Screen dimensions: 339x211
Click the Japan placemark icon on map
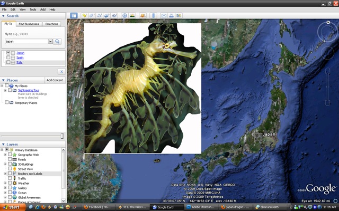pyautogui.click(x=258, y=137)
